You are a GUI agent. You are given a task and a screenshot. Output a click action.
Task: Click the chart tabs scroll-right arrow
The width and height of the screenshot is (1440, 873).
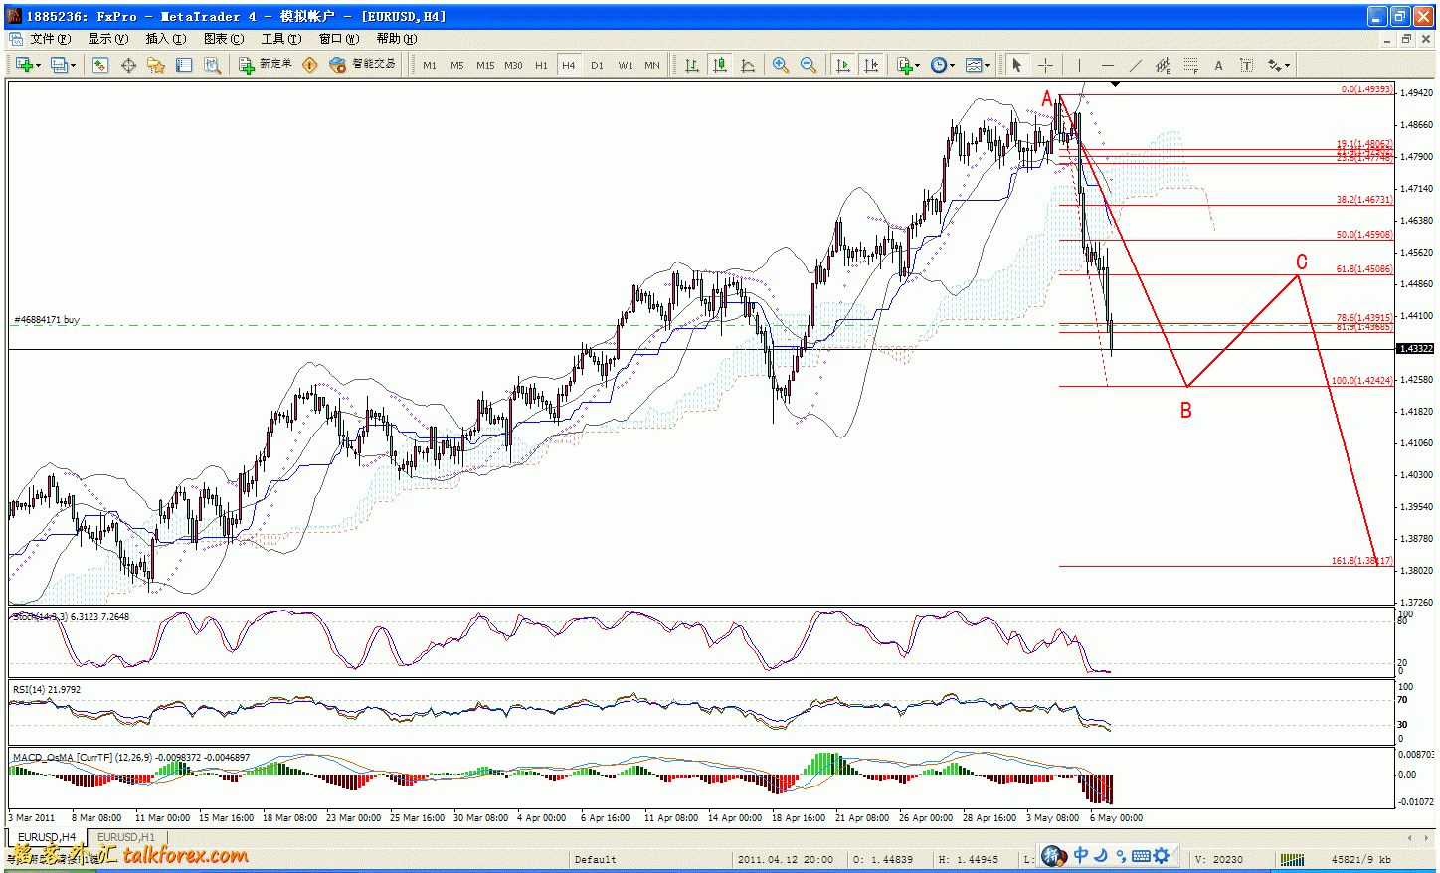[x=1426, y=838]
